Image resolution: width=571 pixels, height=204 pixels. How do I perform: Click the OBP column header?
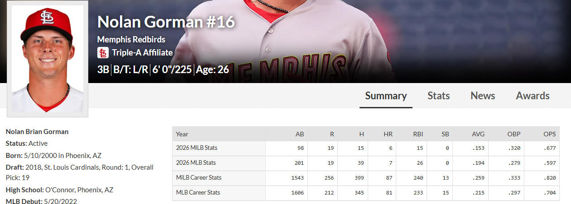coord(513,134)
